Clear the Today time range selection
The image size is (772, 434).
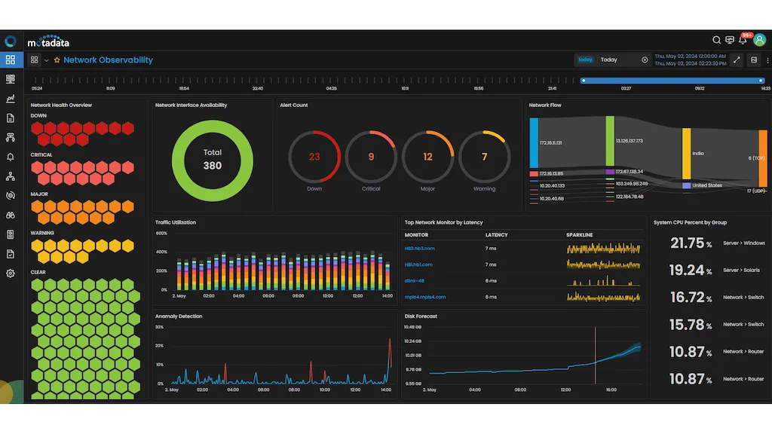pyautogui.click(x=645, y=60)
